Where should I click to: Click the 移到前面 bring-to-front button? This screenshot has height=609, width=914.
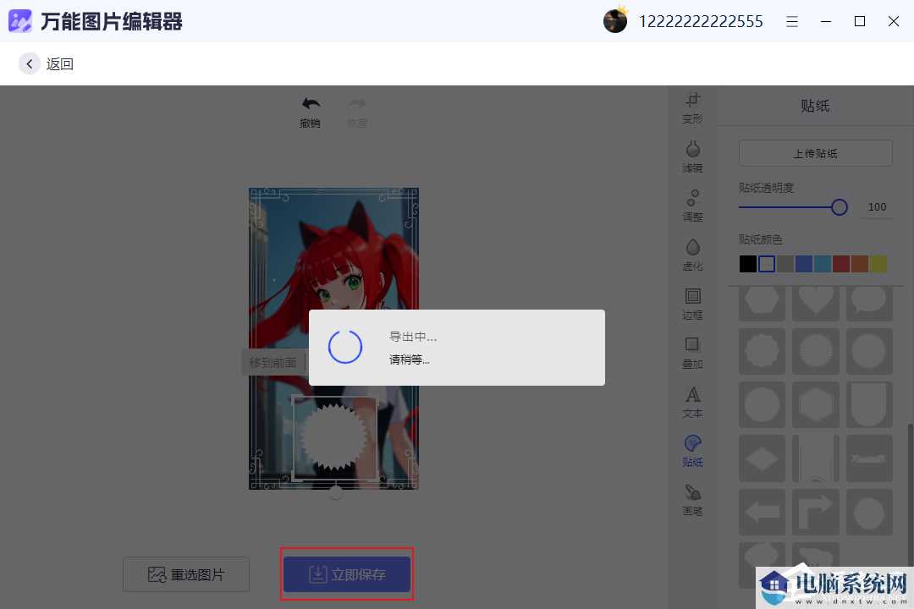point(273,363)
